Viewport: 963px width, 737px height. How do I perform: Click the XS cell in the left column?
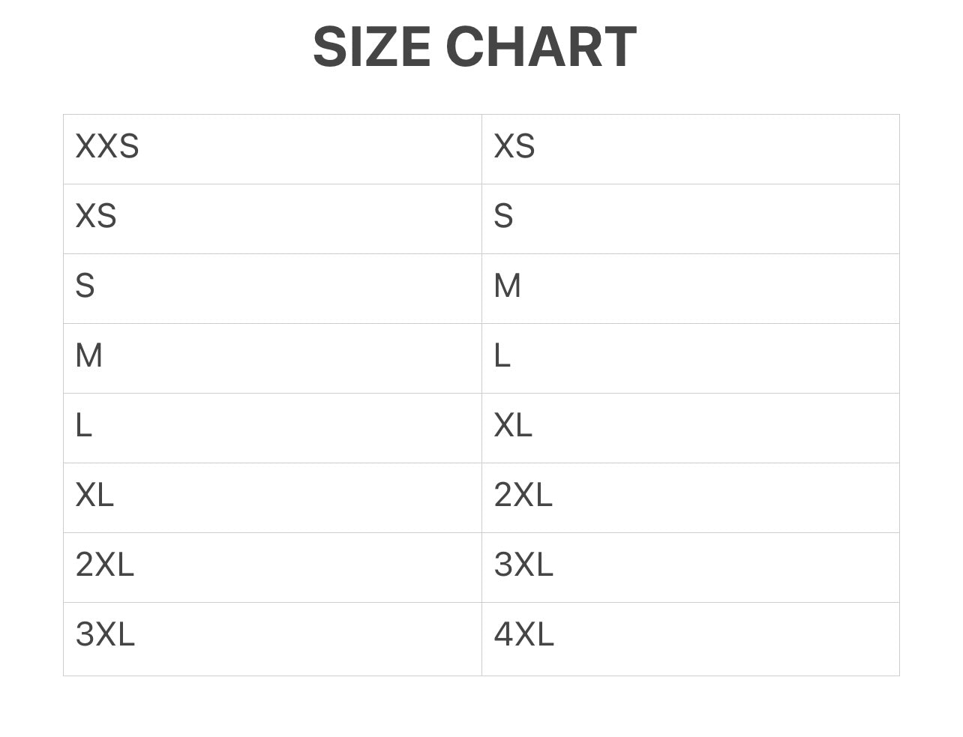click(96, 216)
